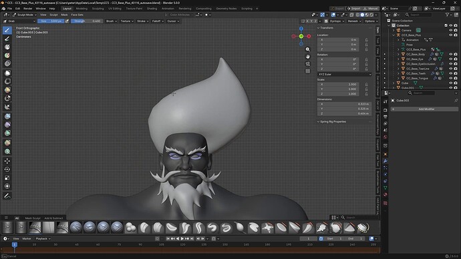The height and width of the screenshot is (259, 461).
Task: Pick the Pinch star-shaped brush thumbnail
Action: (x=267, y=228)
